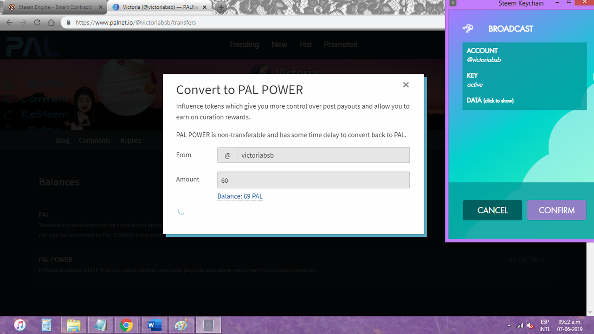This screenshot has width=594, height=334.
Task: Open the Promoted menu item
Action: (x=341, y=45)
